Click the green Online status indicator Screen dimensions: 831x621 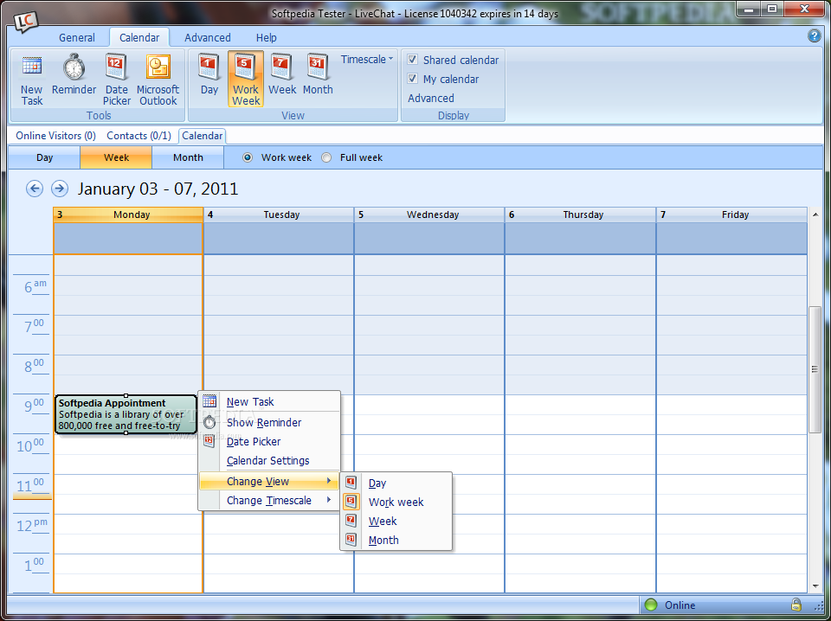650,605
